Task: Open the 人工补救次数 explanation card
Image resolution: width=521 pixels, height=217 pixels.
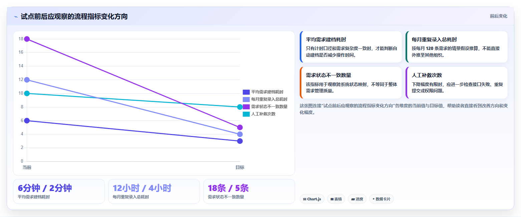Action: 457,83
